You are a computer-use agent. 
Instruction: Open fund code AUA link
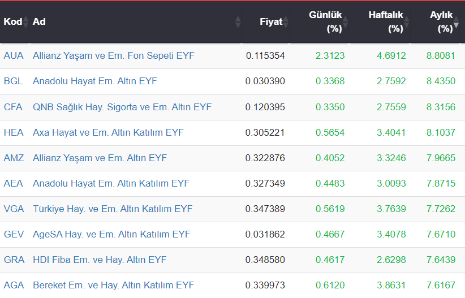[x=14, y=56]
